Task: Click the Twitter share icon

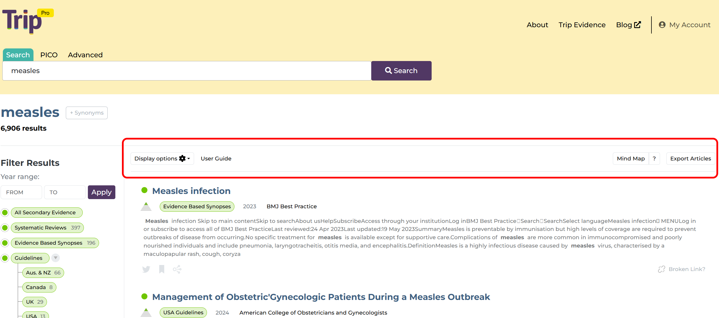Action: coord(146,269)
